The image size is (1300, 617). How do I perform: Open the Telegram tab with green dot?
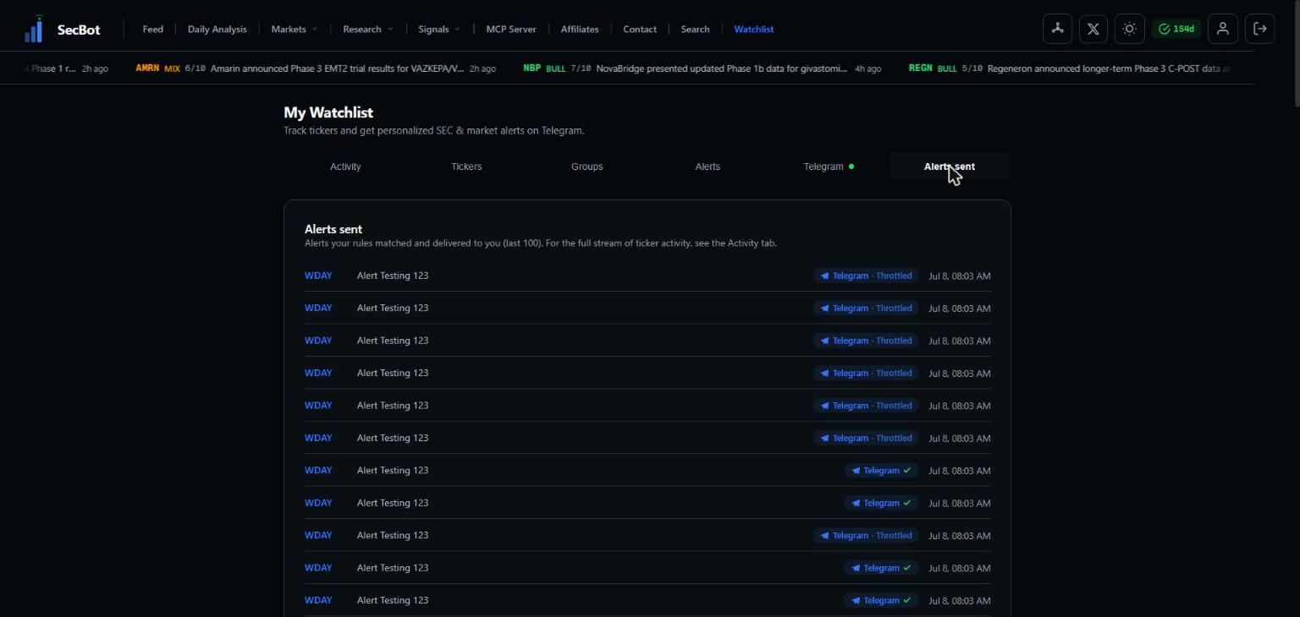829,167
